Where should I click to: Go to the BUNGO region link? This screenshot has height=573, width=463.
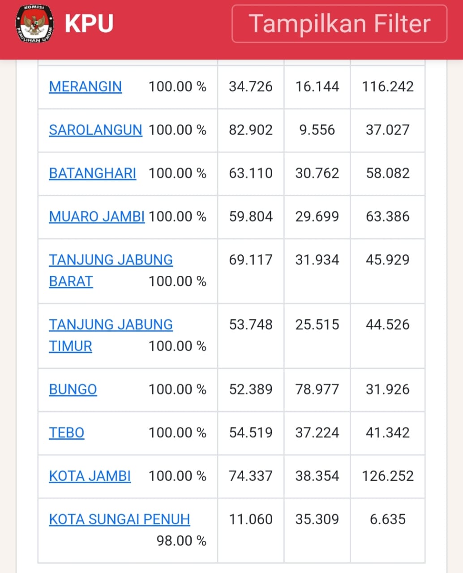[x=73, y=389]
